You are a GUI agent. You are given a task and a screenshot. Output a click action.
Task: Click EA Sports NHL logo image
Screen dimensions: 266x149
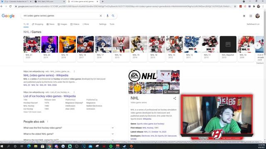(143, 76)
